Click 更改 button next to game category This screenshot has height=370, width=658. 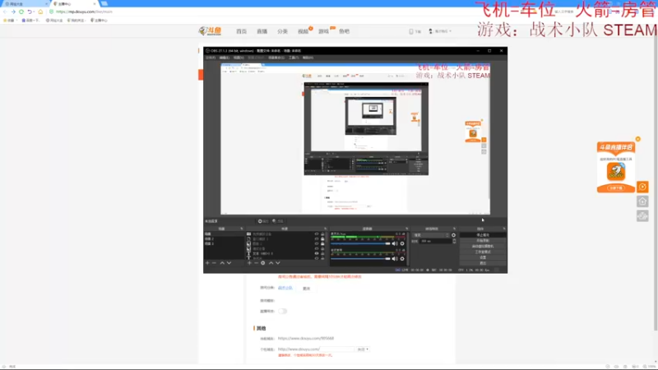coord(306,289)
